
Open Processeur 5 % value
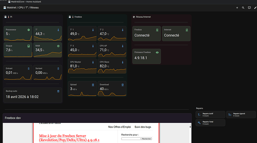(8, 34)
